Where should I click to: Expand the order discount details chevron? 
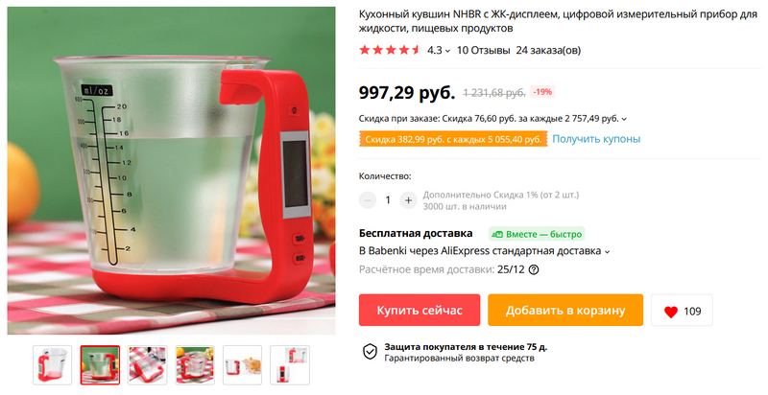pos(624,119)
